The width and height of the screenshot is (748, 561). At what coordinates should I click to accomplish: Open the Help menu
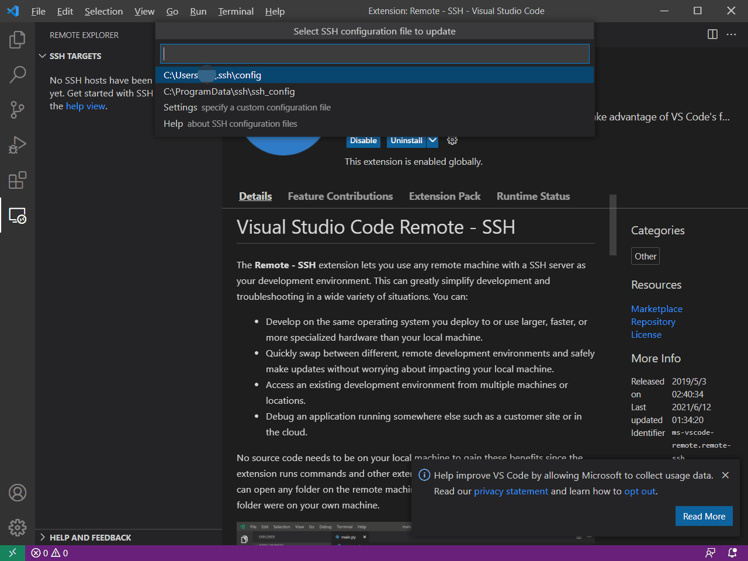point(275,11)
